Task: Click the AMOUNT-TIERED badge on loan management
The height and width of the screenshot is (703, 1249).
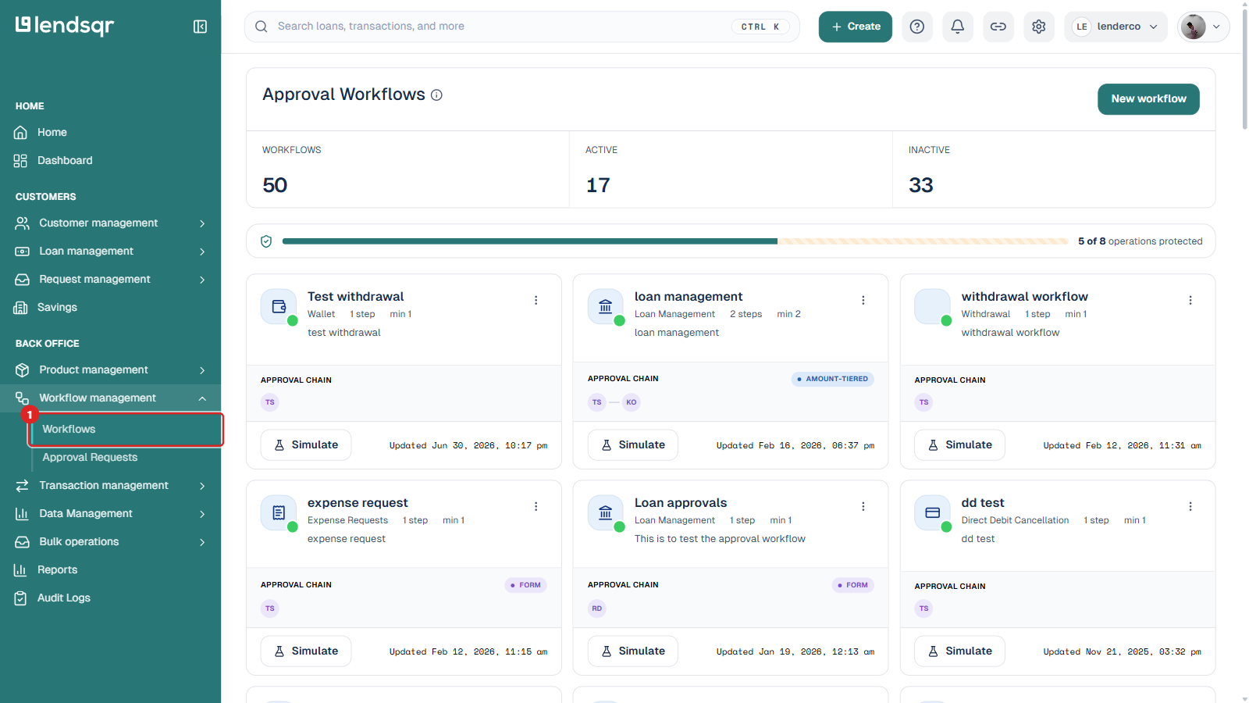Action: (833, 379)
